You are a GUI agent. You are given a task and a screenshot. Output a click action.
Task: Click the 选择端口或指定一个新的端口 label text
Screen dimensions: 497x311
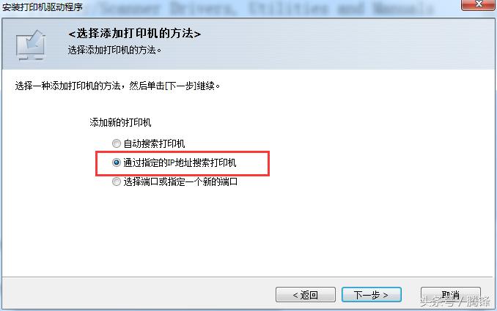click(180, 181)
